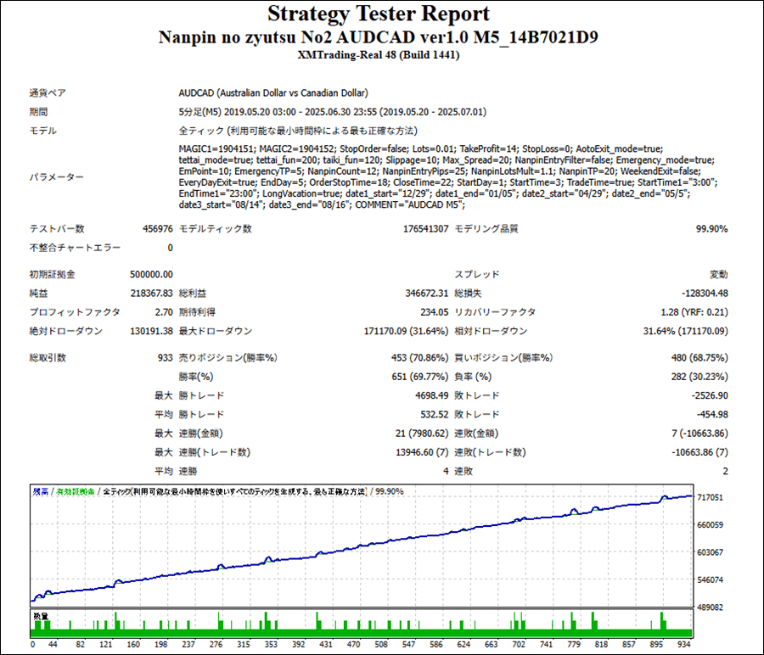Click the 通貨ペア label
This screenshot has width=764, height=655.
click(48, 93)
